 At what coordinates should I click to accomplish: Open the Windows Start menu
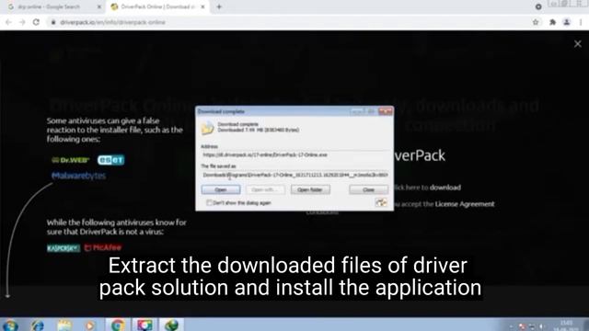tap(10, 325)
